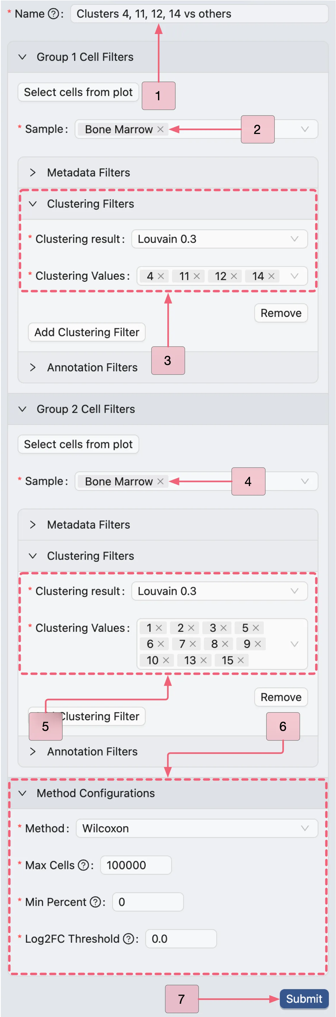Remove cluster 11 tag from Group 1 values

pyautogui.click(x=197, y=276)
